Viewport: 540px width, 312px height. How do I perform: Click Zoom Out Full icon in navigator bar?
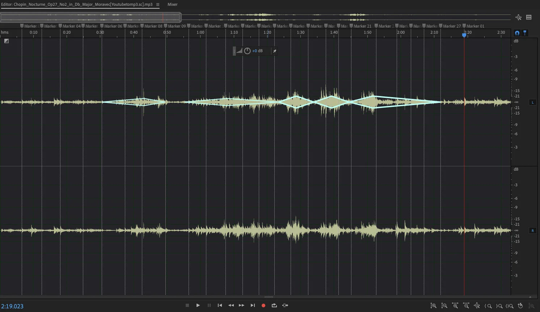click(518, 17)
